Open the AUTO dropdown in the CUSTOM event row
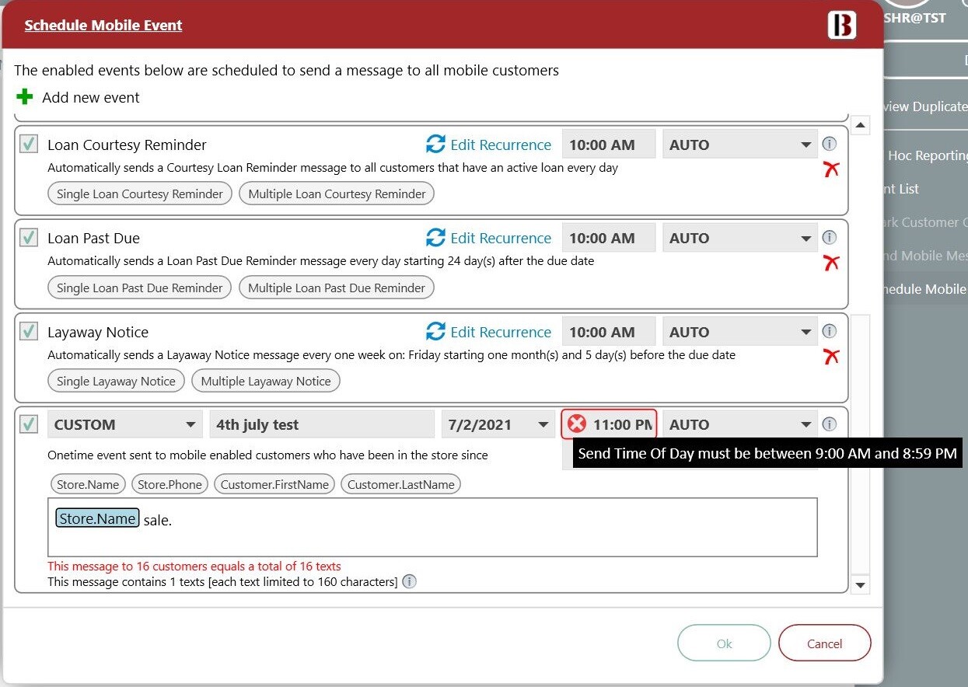The height and width of the screenshot is (687, 968). pyautogui.click(x=739, y=424)
